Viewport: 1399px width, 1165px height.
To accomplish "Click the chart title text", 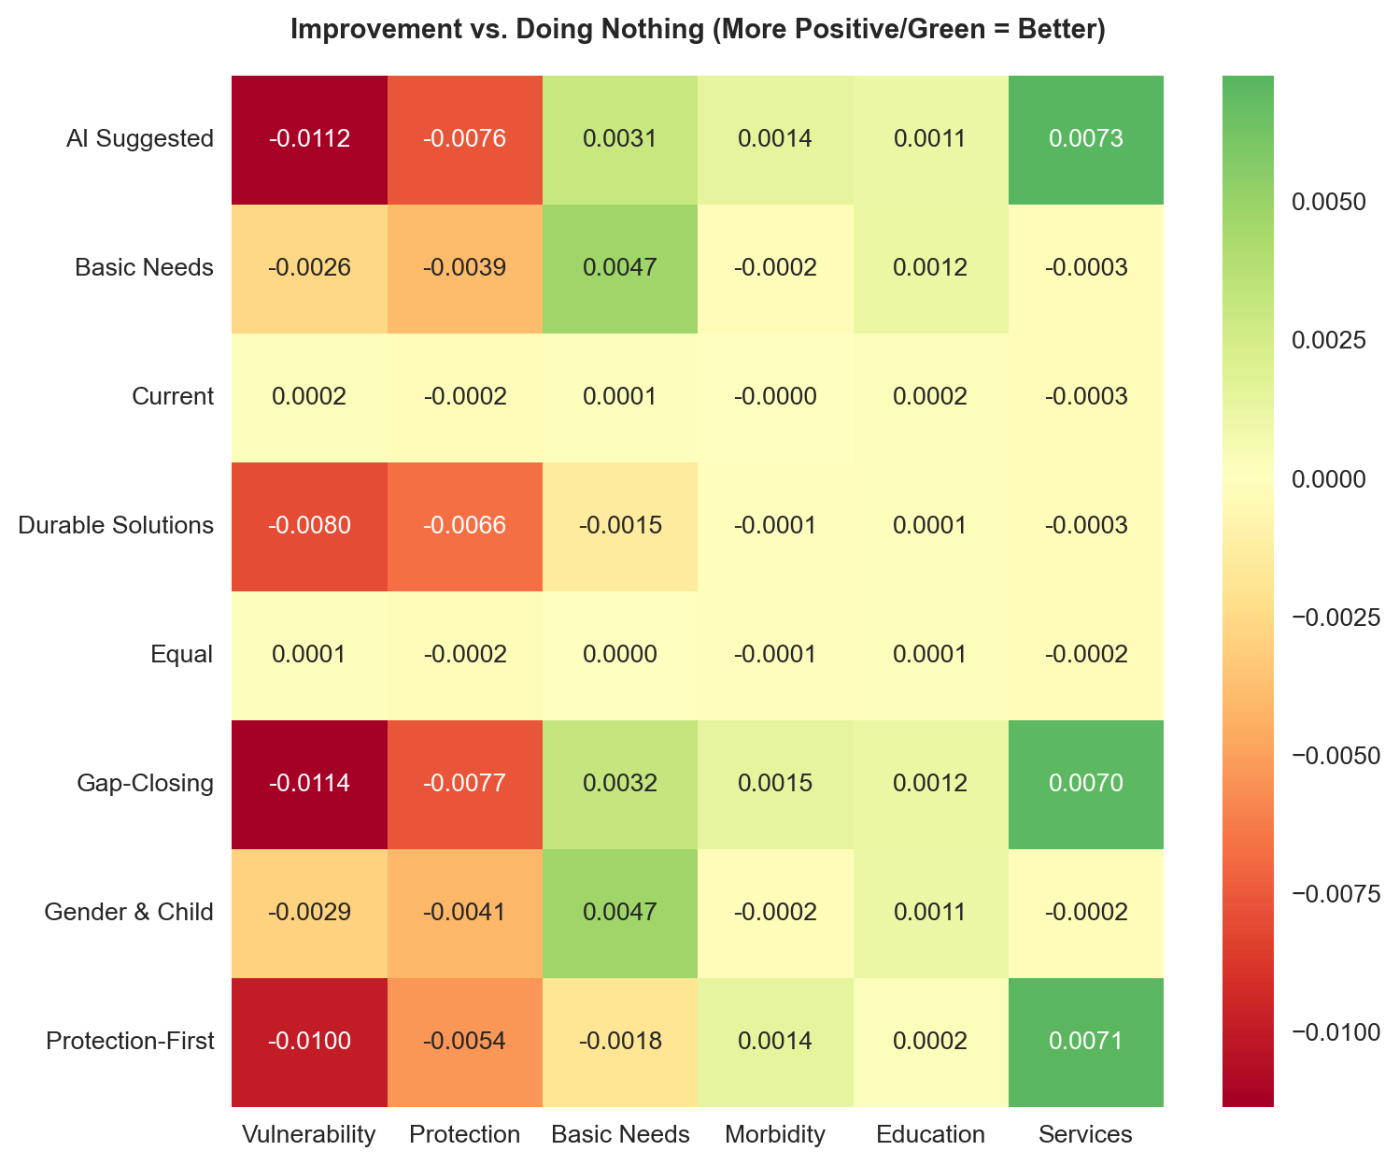I will pyautogui.click(x=698, y=30).
